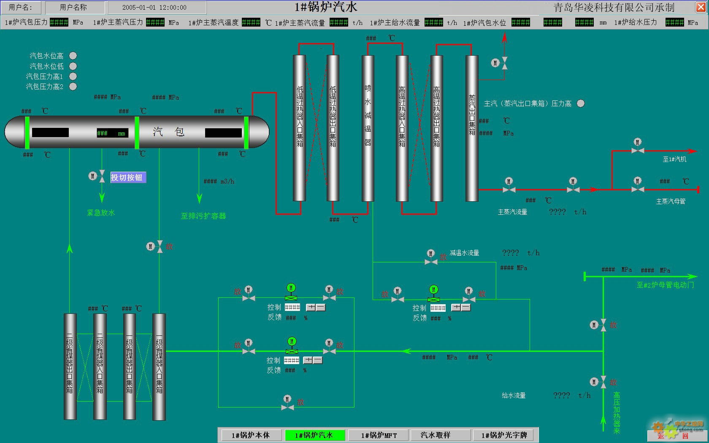Switch to 1#锅炉光字牌 tab
The width and height of the screenshot is (709, 443).
[x=504, y=435]
